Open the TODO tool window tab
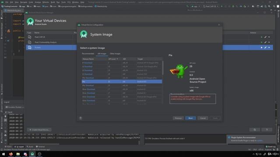The height and width of the screenshot is (157, 280). tap(8, 147)
